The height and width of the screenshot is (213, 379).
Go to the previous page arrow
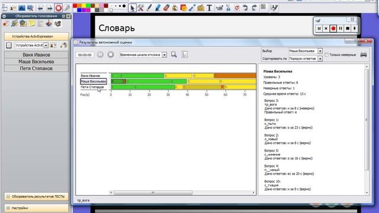pyautogui.click(x=41, y=8)
